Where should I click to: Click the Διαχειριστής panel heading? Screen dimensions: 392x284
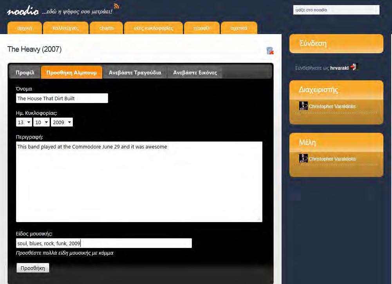318,90
